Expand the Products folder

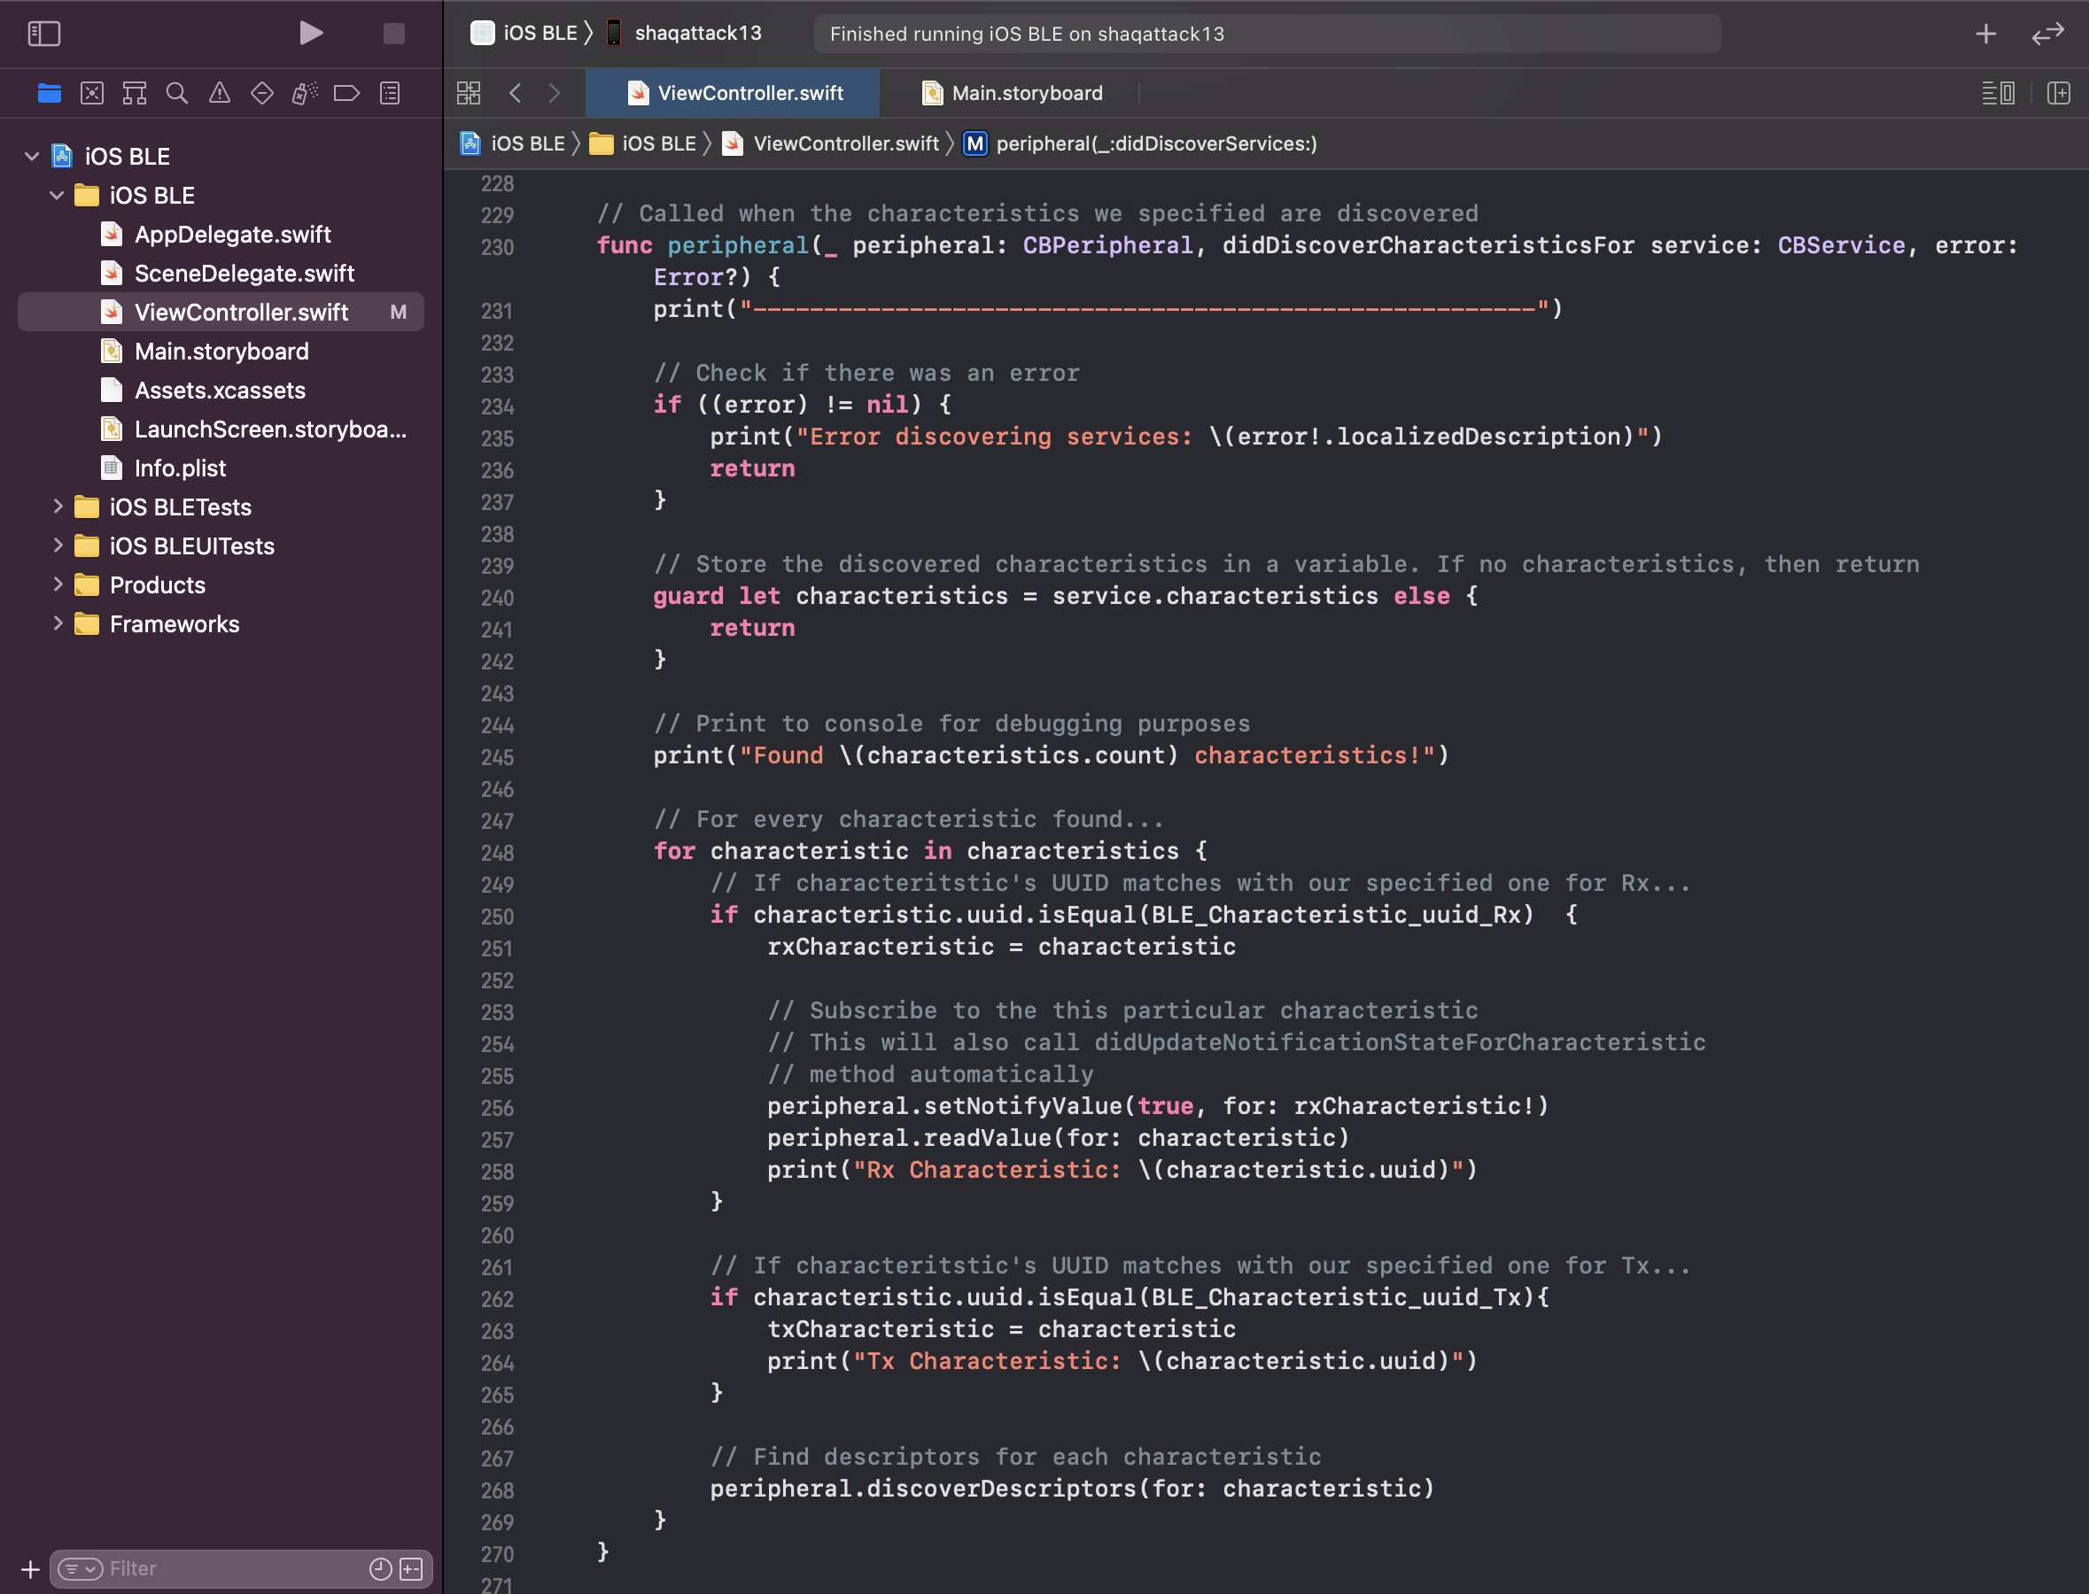click(57, 584)
